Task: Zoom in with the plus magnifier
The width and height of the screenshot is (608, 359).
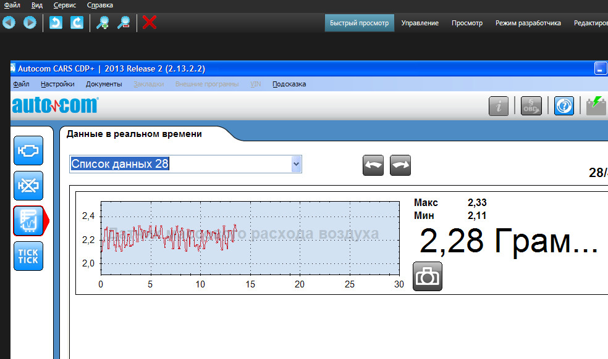Action: [103, 23]
